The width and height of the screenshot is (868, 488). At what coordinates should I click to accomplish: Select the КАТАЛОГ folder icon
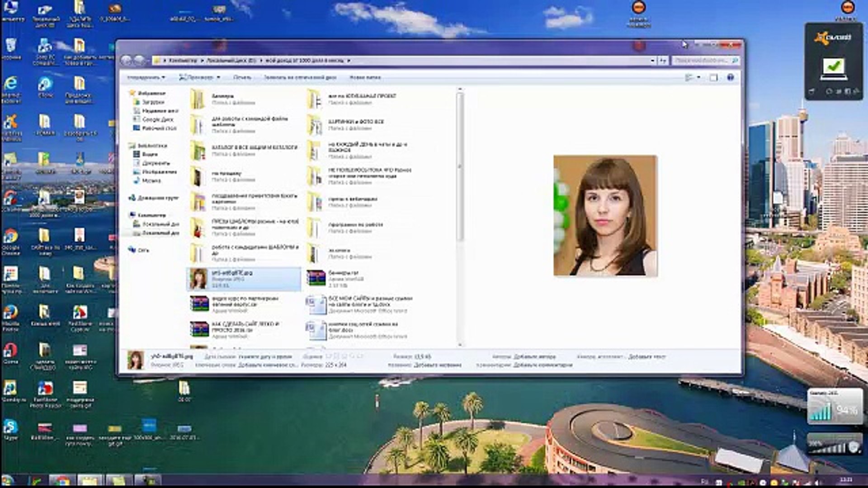click(198, 150)
